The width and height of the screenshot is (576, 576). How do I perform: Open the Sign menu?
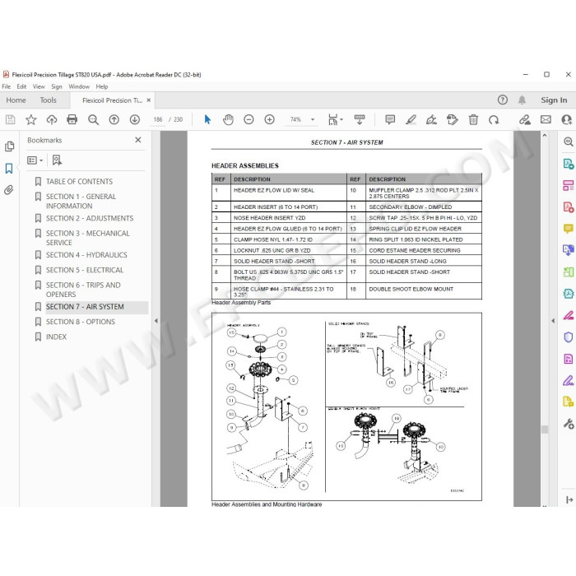(x=57, y=86)
